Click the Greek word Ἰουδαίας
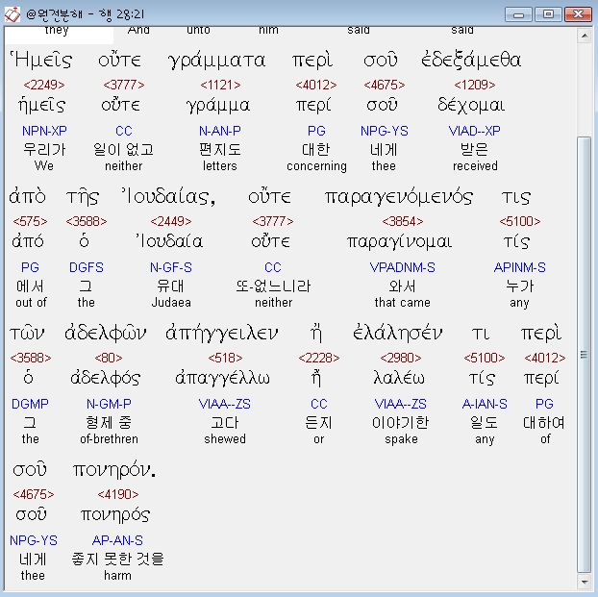Screen dimensions: 598x597 pos(168,197)
